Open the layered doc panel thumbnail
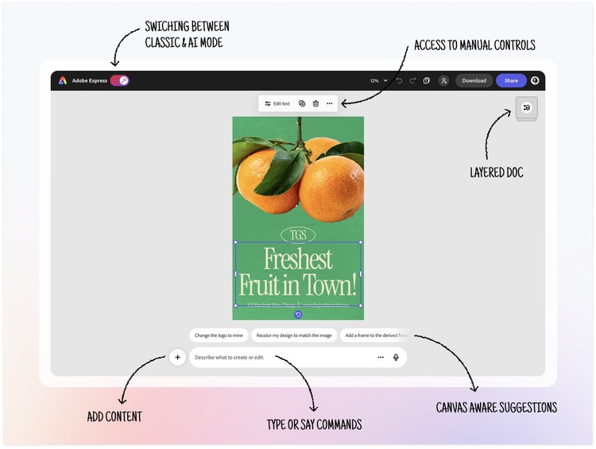The image size is (596, 449). (526, 108)
